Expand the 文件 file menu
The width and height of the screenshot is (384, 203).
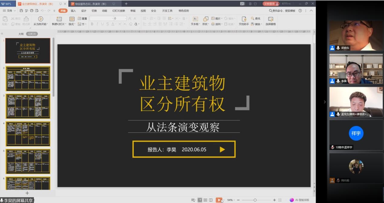pyautogui.click(x=9, y=11)
